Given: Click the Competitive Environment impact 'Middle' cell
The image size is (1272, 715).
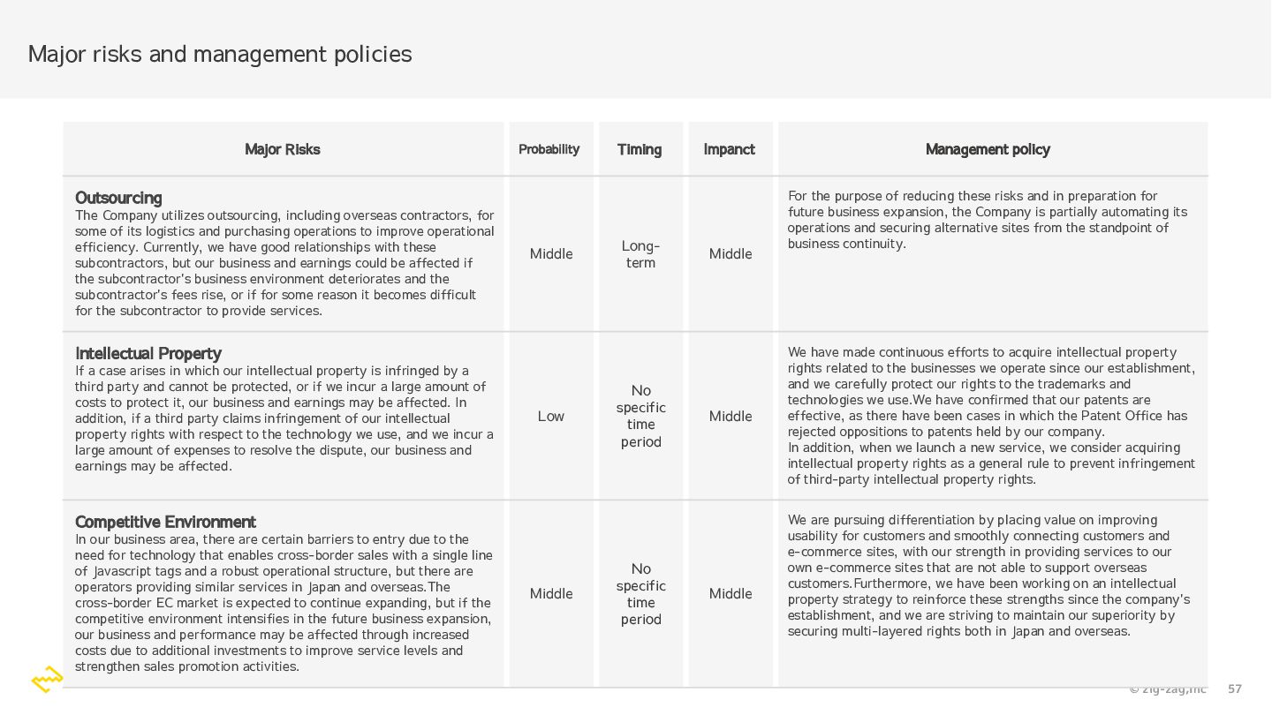Looking at the screenshot, I should click(731, 593).
